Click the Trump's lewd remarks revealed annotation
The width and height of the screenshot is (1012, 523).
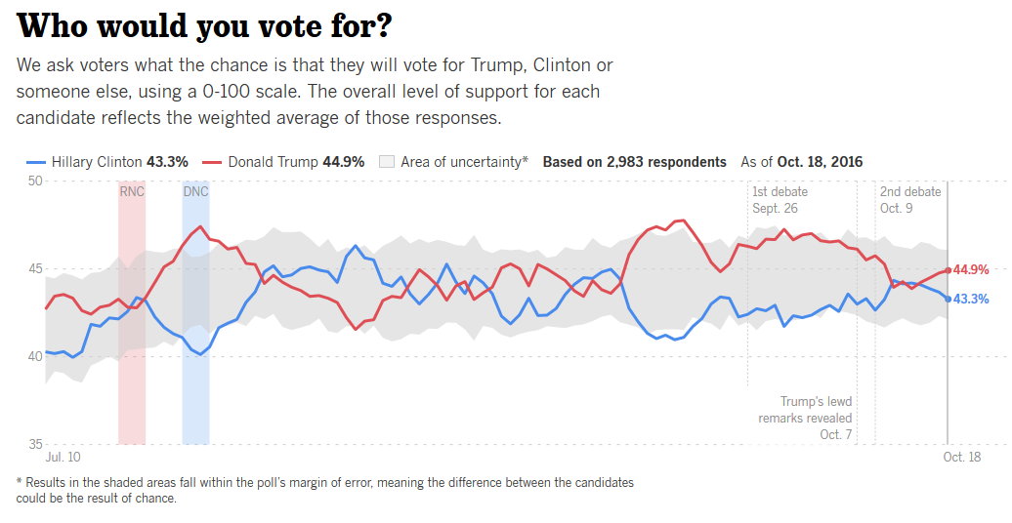[x=805, y=418]
